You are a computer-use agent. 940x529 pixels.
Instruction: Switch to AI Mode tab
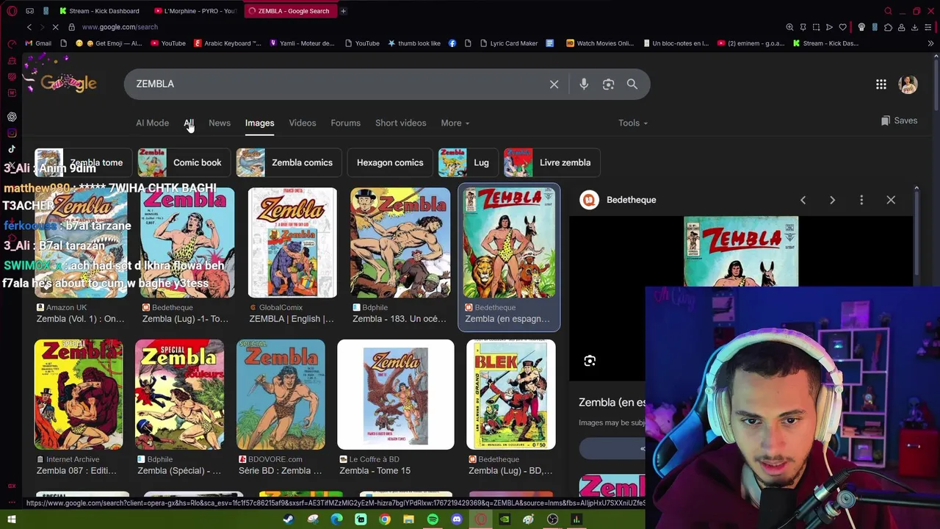click(x=152, y=123)
